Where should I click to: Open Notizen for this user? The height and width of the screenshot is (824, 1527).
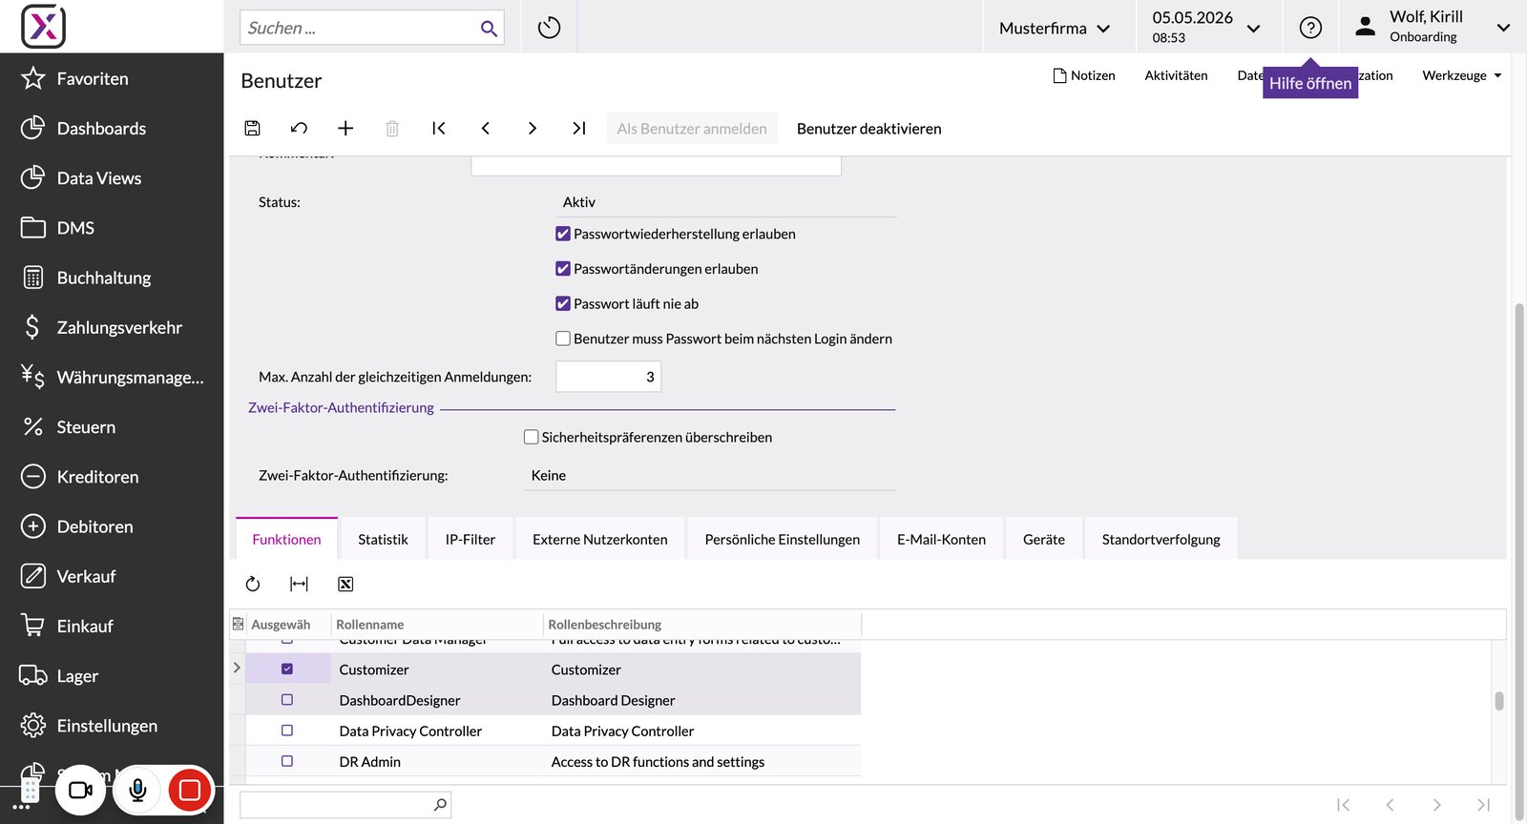tap(1084, 75)
